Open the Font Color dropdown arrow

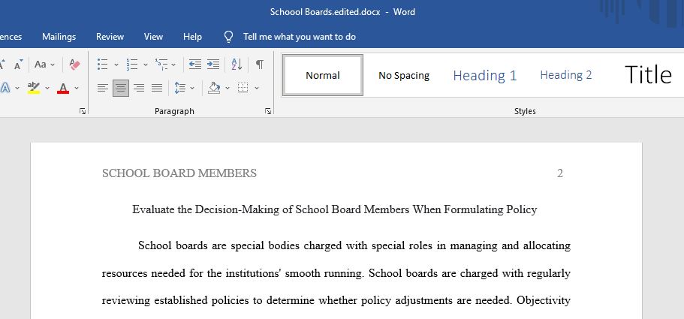(x=77, y=88)
